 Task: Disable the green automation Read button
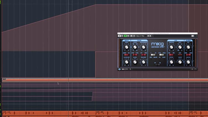125,36
